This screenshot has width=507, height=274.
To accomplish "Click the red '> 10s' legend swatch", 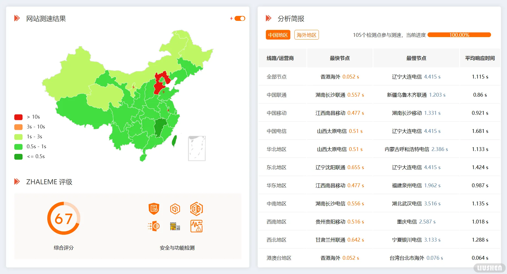I will pyautogui.click(x=18, y=117).
